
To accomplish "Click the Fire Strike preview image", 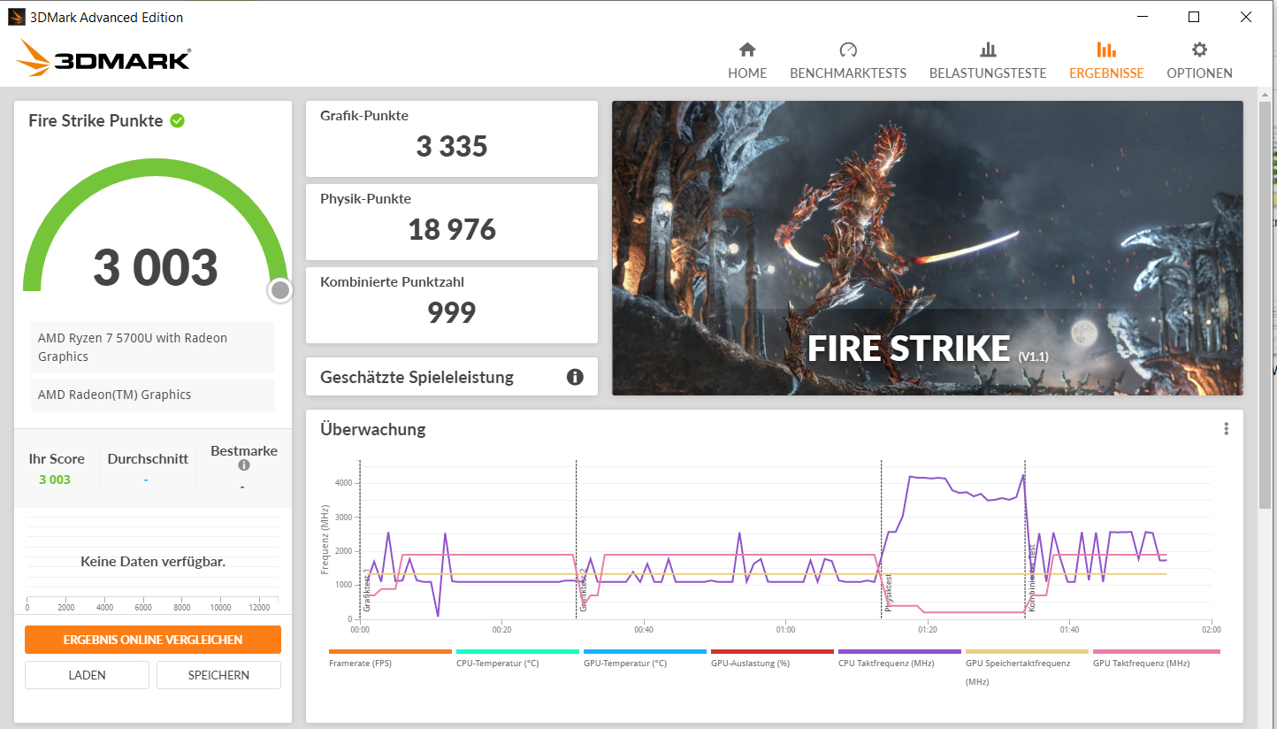I will (927, 248).
